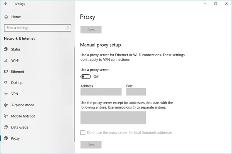Select the Proxy sidebar item
This screenshot has height=154, width=232.
(x=15, y=139)
